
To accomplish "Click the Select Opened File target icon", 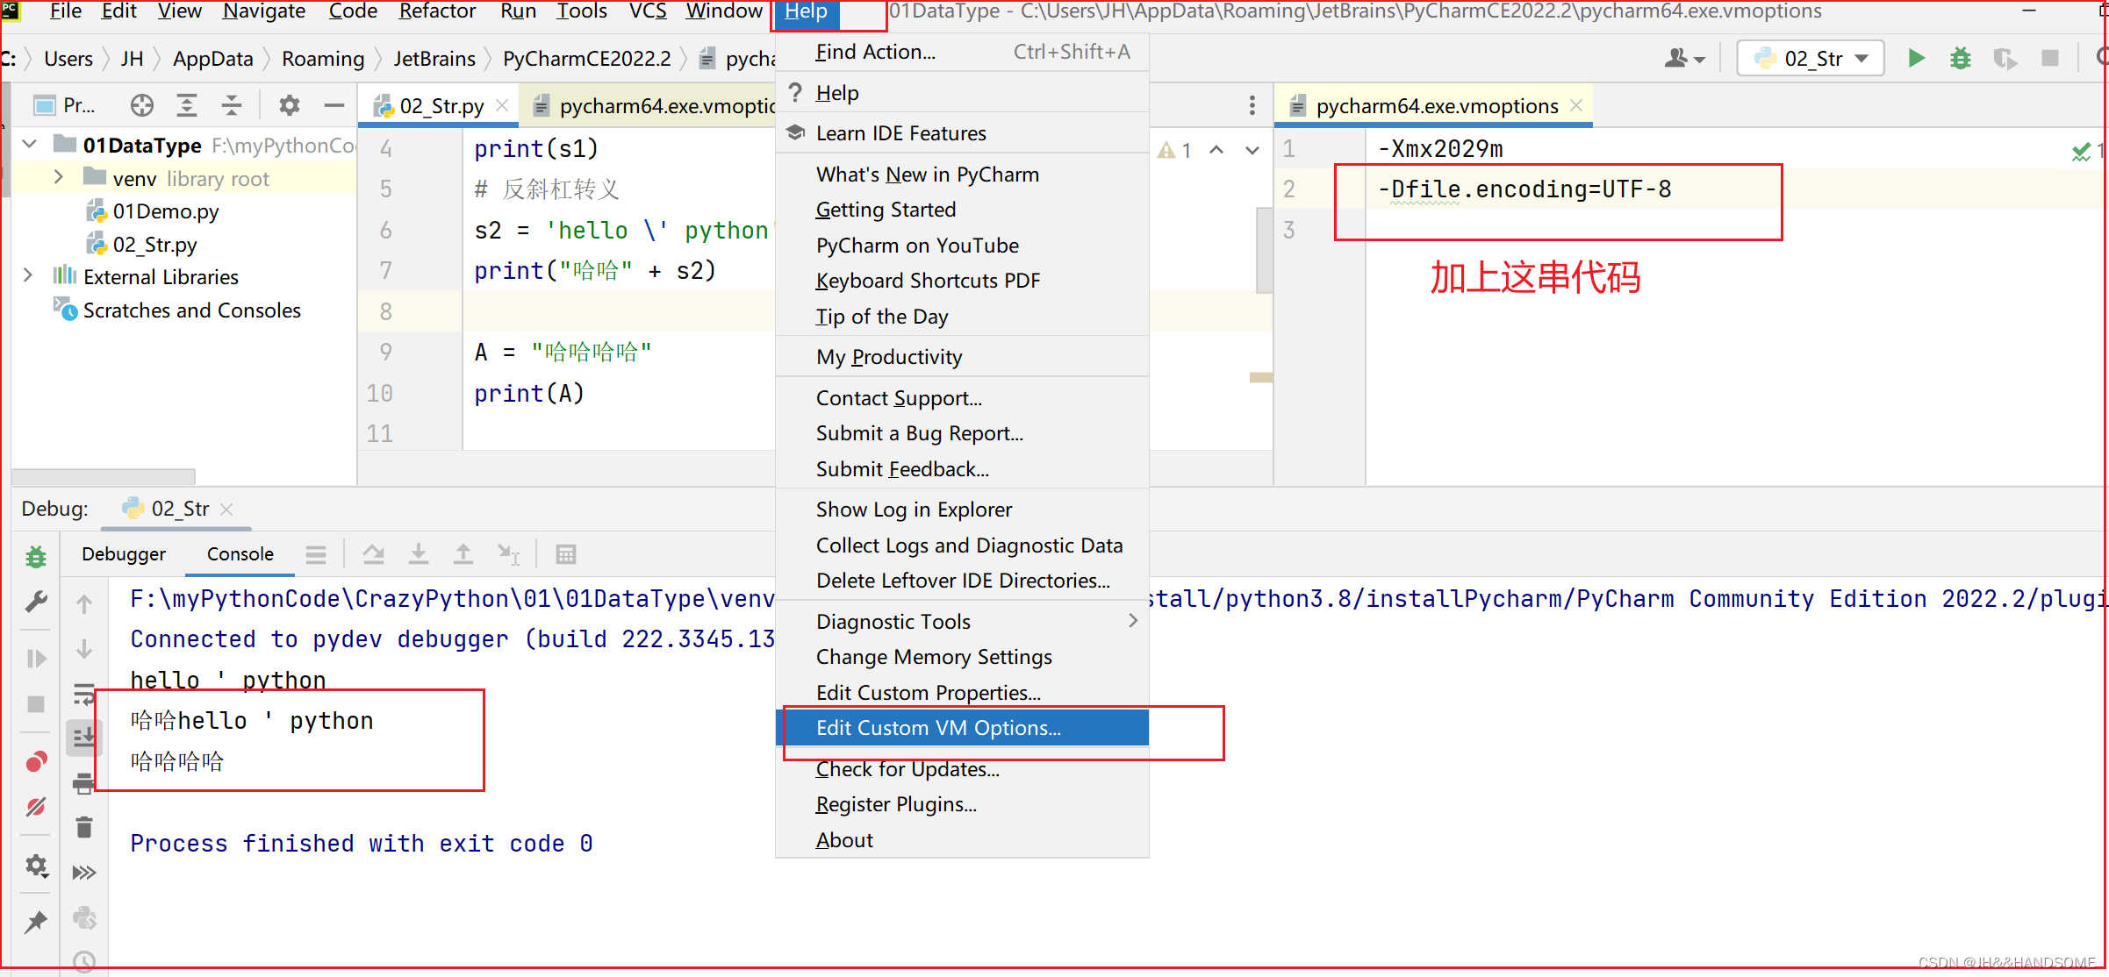I will tap(141, 106).
